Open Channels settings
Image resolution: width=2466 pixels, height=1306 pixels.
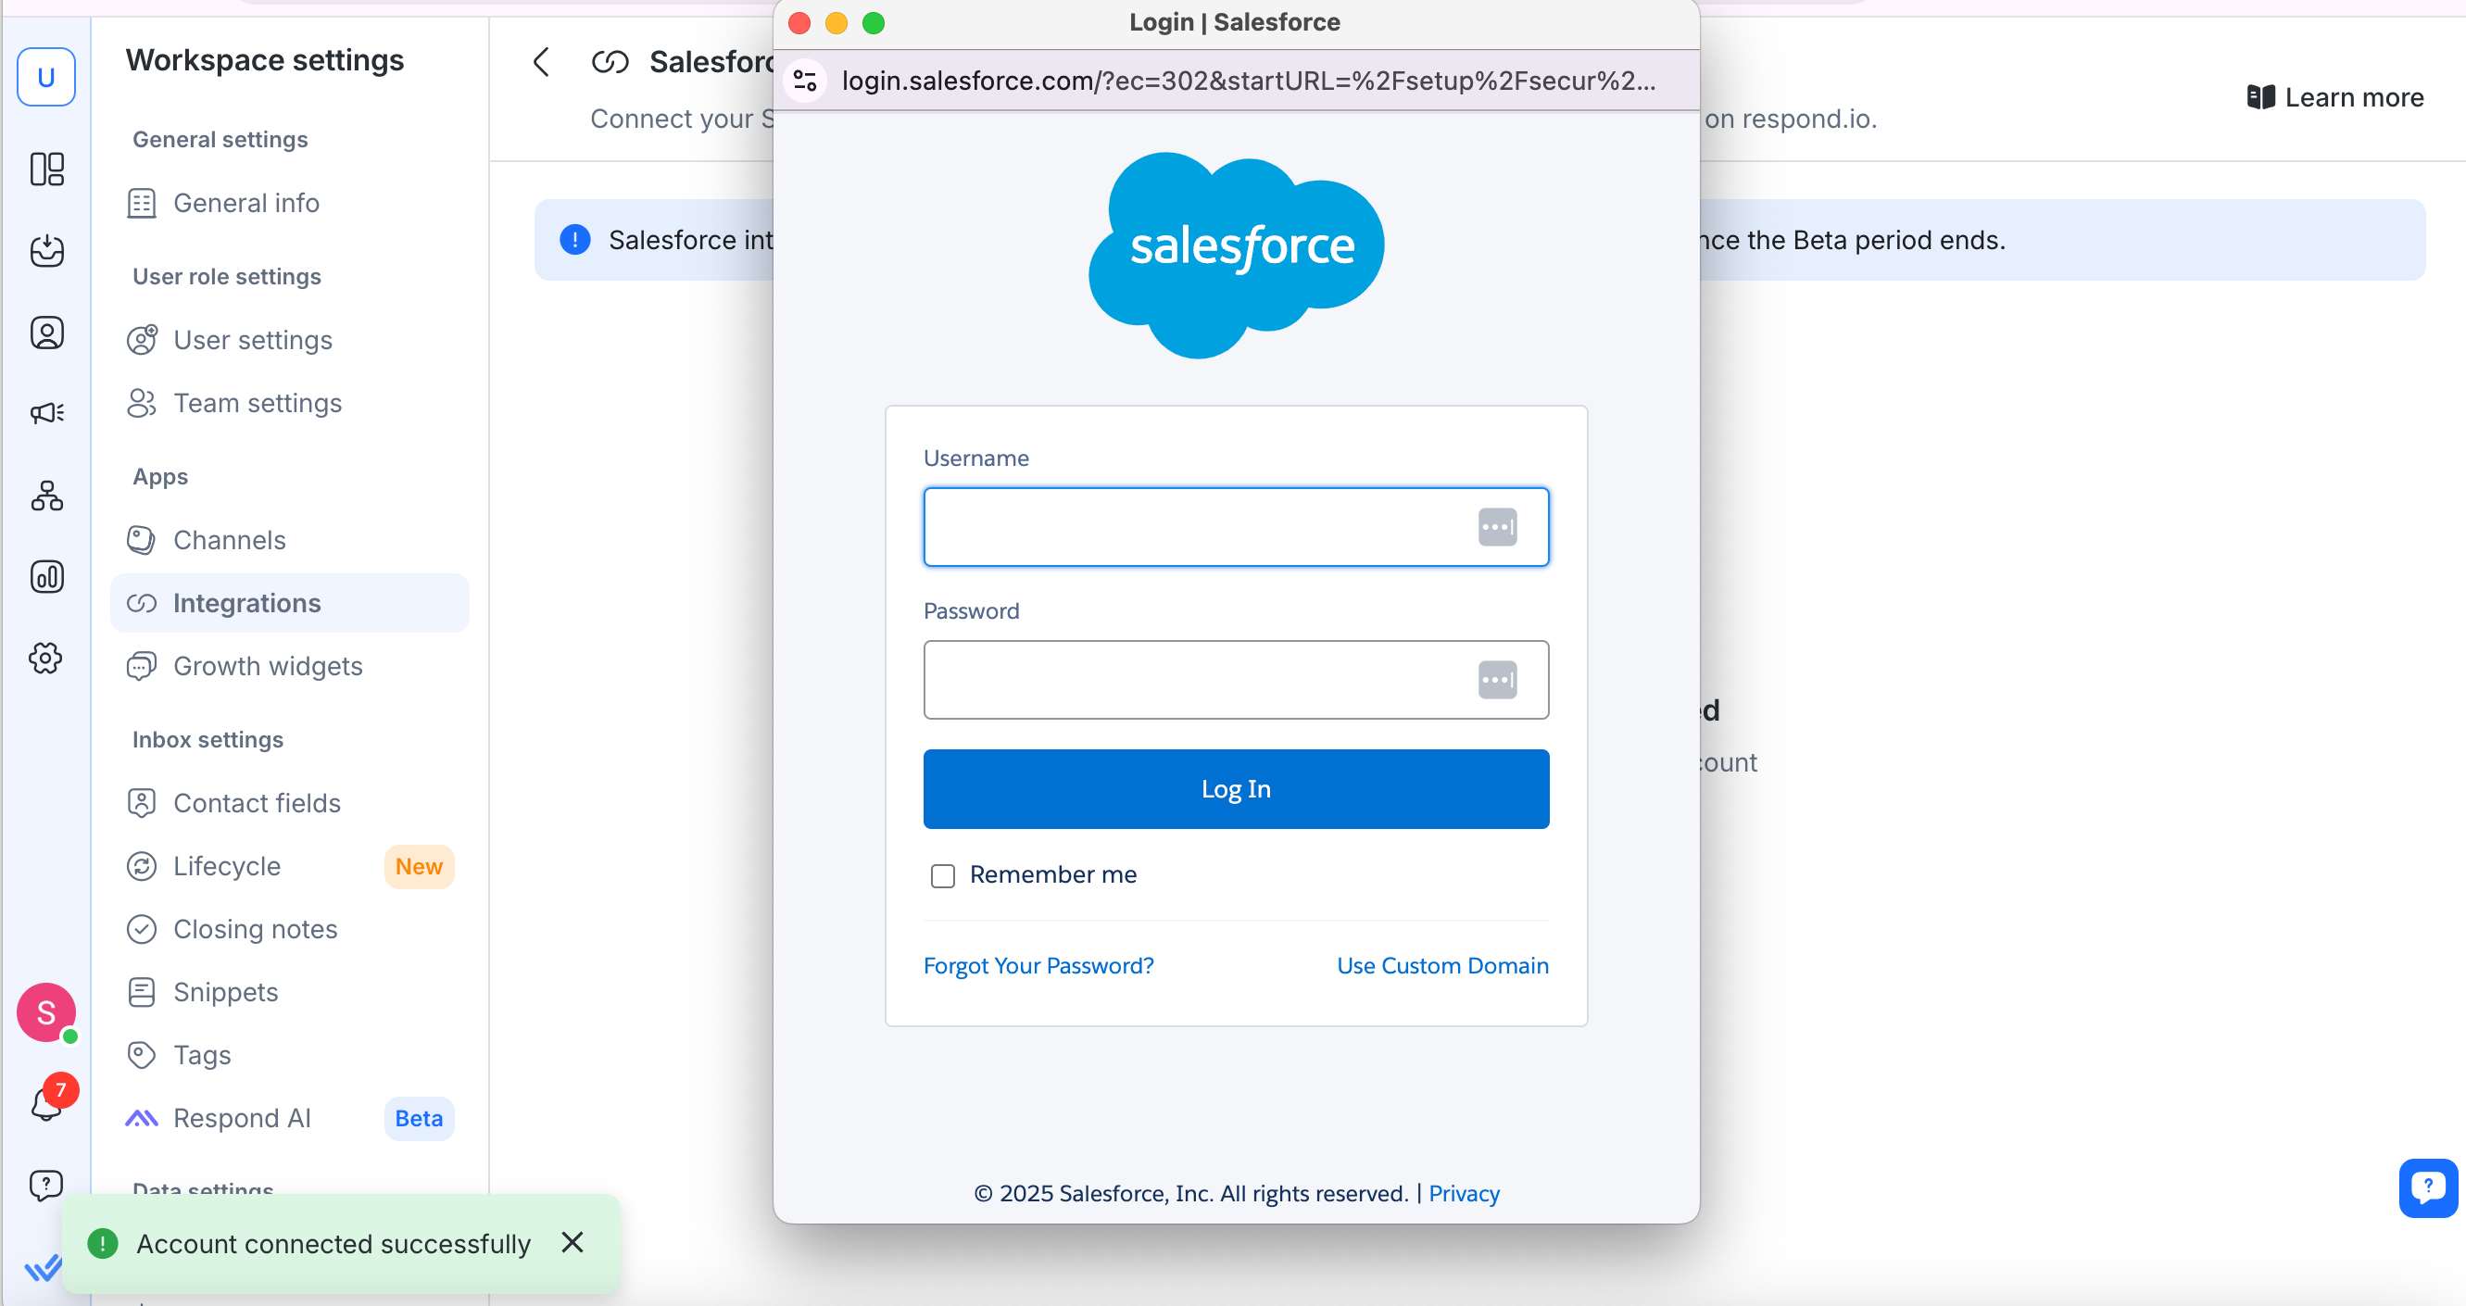coord(289,540)
